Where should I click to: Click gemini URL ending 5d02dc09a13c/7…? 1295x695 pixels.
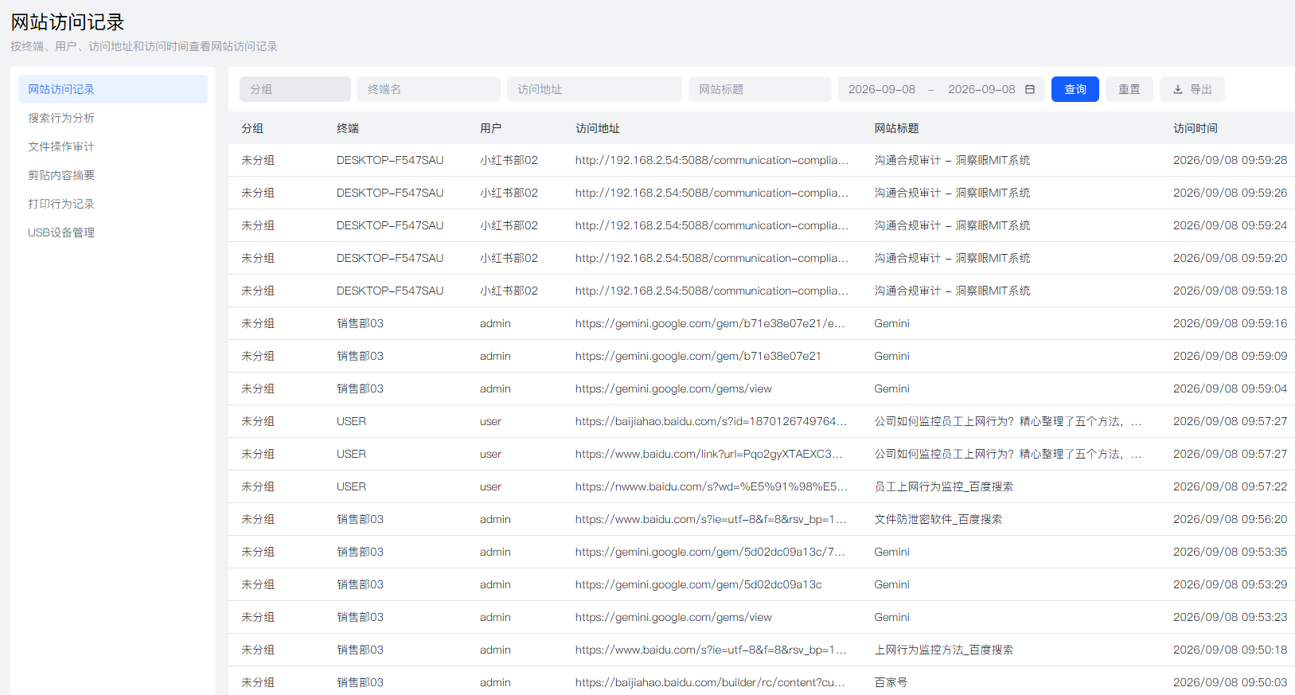[710, 552]
